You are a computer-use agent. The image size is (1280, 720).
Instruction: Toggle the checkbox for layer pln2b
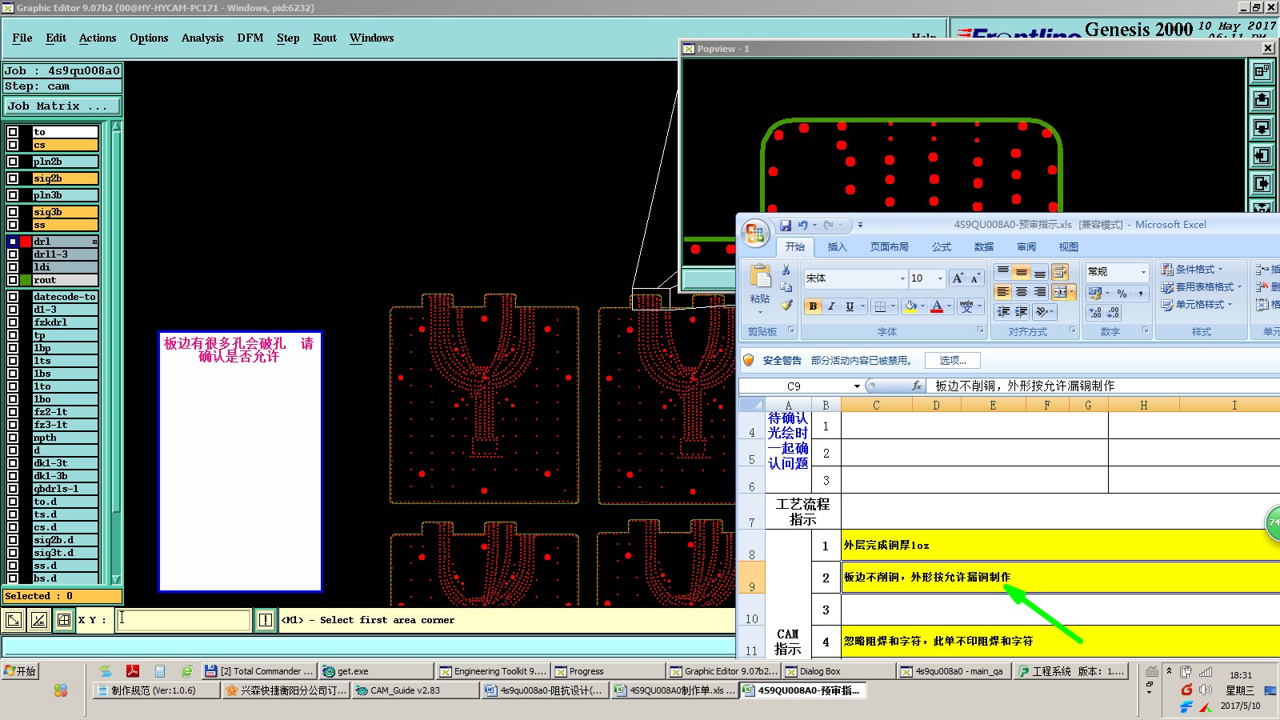pyautogui.click(x=13, y=162)
